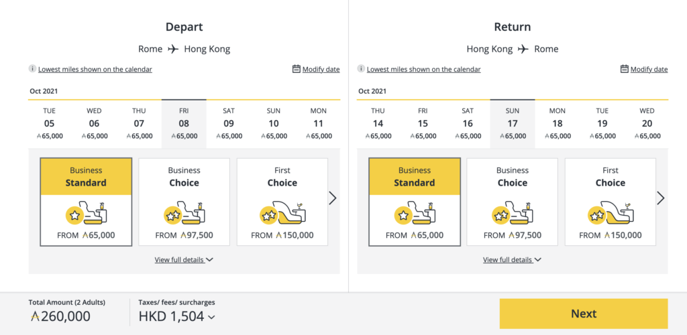Pick WED 06 departure date

94,124
